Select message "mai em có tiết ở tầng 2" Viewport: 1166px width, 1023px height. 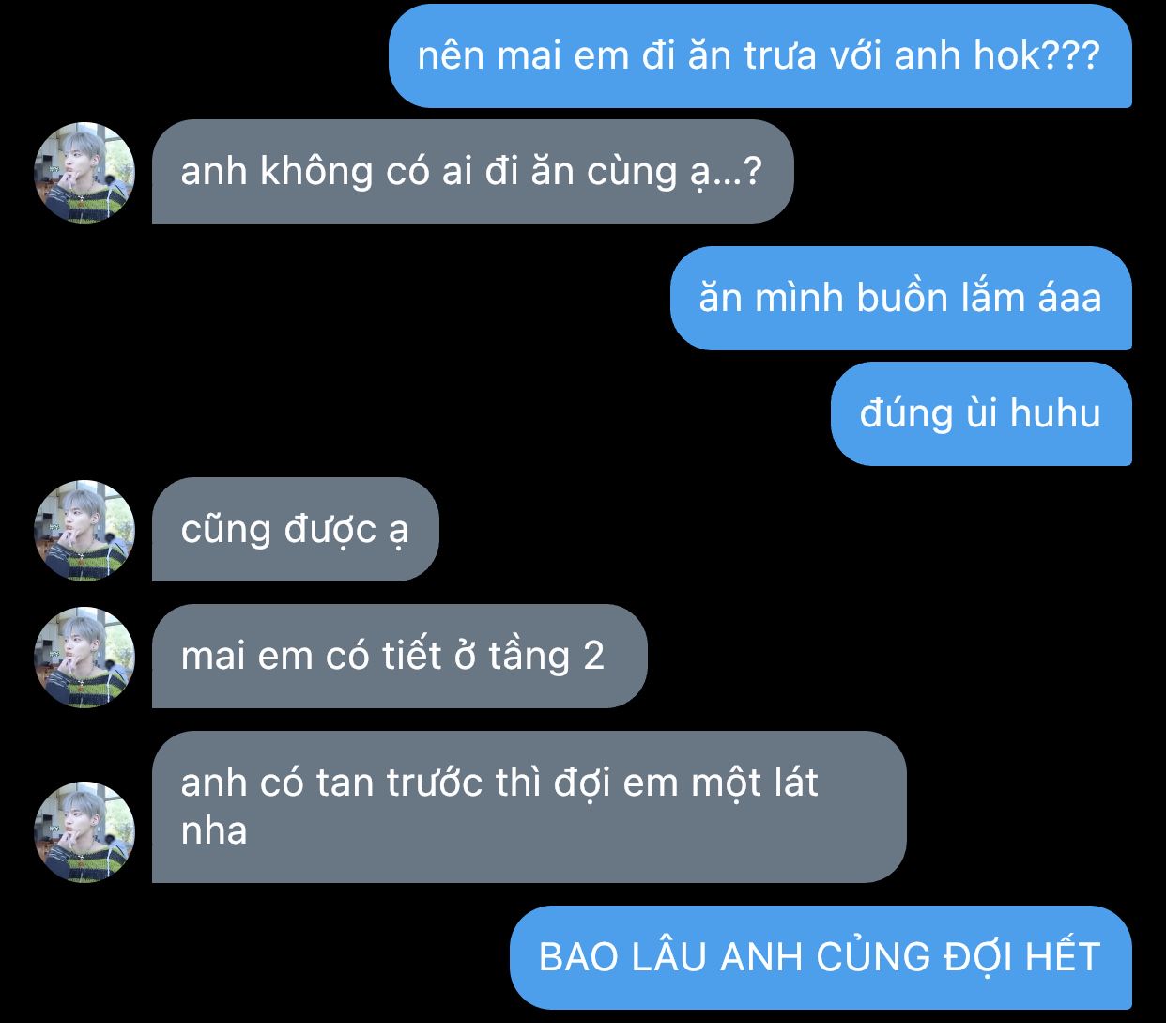click(x=399, y=657)
